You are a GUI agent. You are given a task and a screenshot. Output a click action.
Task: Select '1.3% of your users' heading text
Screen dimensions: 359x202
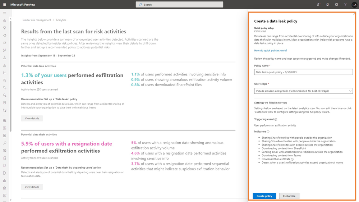click(x=44, y=75)
